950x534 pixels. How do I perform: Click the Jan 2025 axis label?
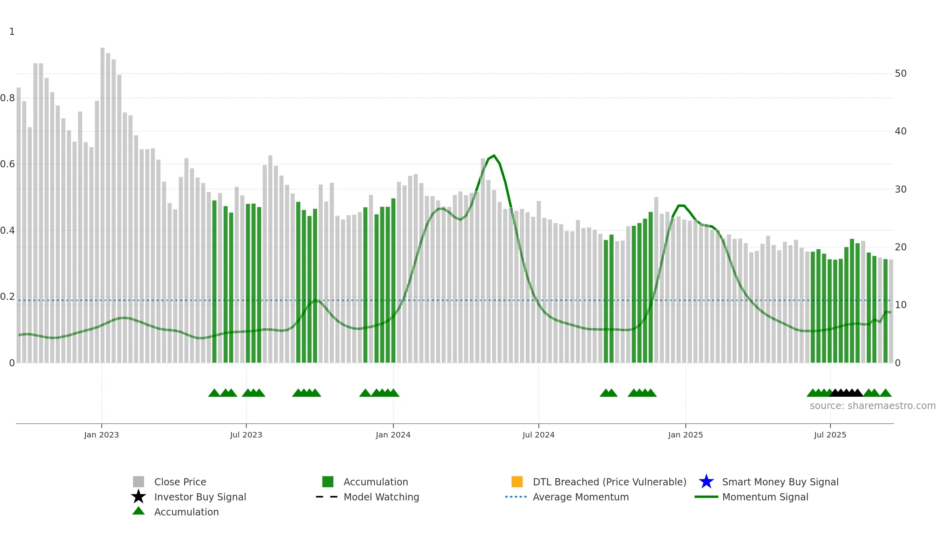686,435
